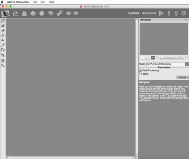Select the diamond-shaped tool below Eraser
This screenshot has width=189, height=159.
[x=3, y=35]
